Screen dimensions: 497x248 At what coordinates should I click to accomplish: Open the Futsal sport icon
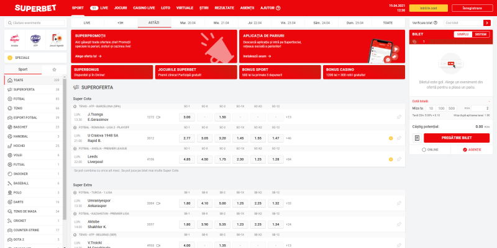[x=10, y=164]
